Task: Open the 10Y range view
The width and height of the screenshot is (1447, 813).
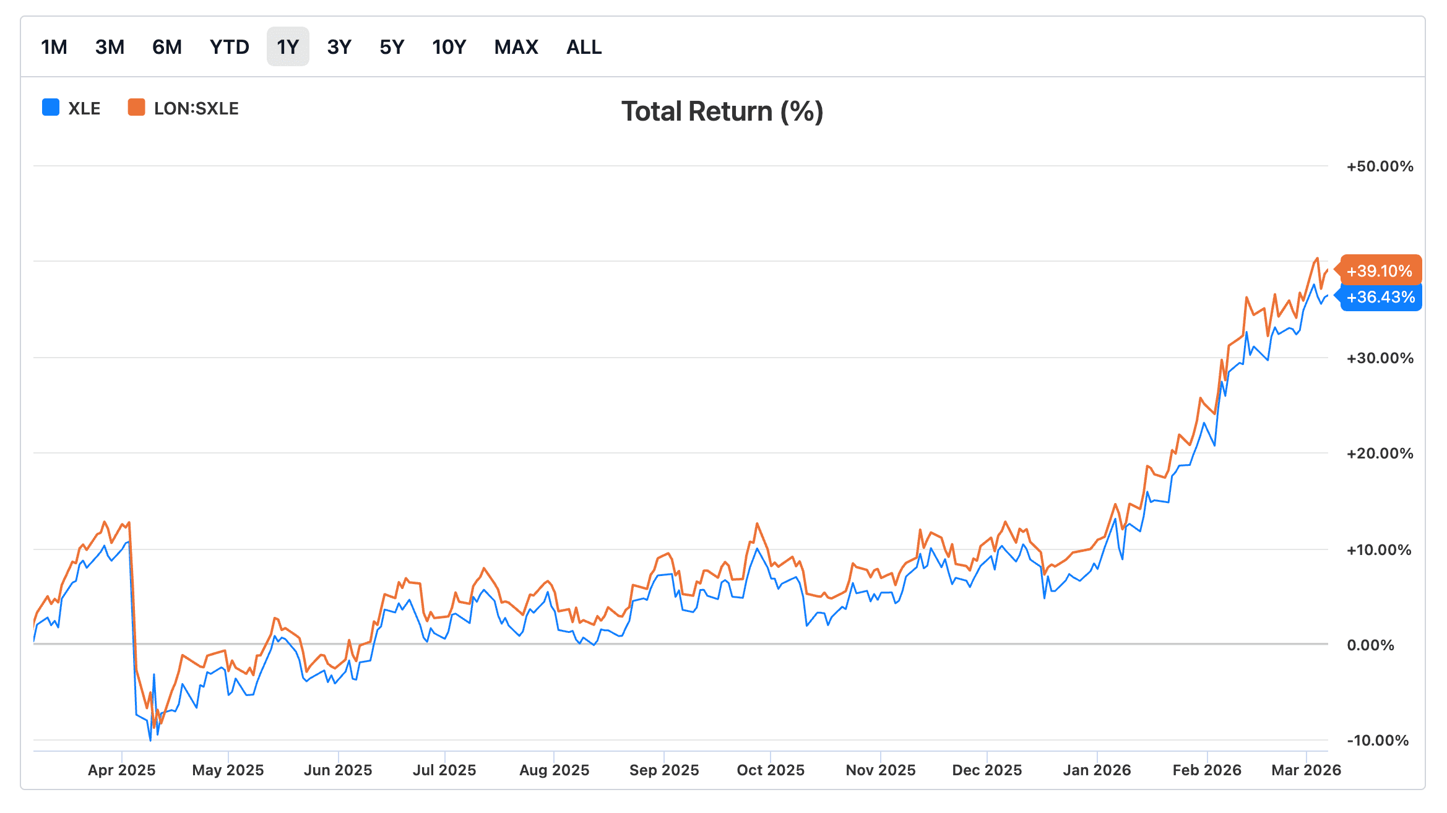Action: tap(449, 47)
